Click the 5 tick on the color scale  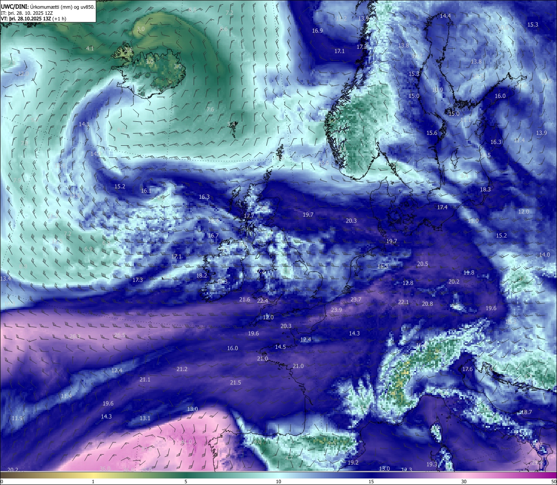(x=186, y=482)
